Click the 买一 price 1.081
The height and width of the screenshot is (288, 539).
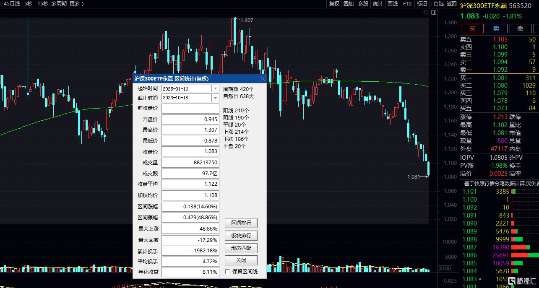pos(500,78)
